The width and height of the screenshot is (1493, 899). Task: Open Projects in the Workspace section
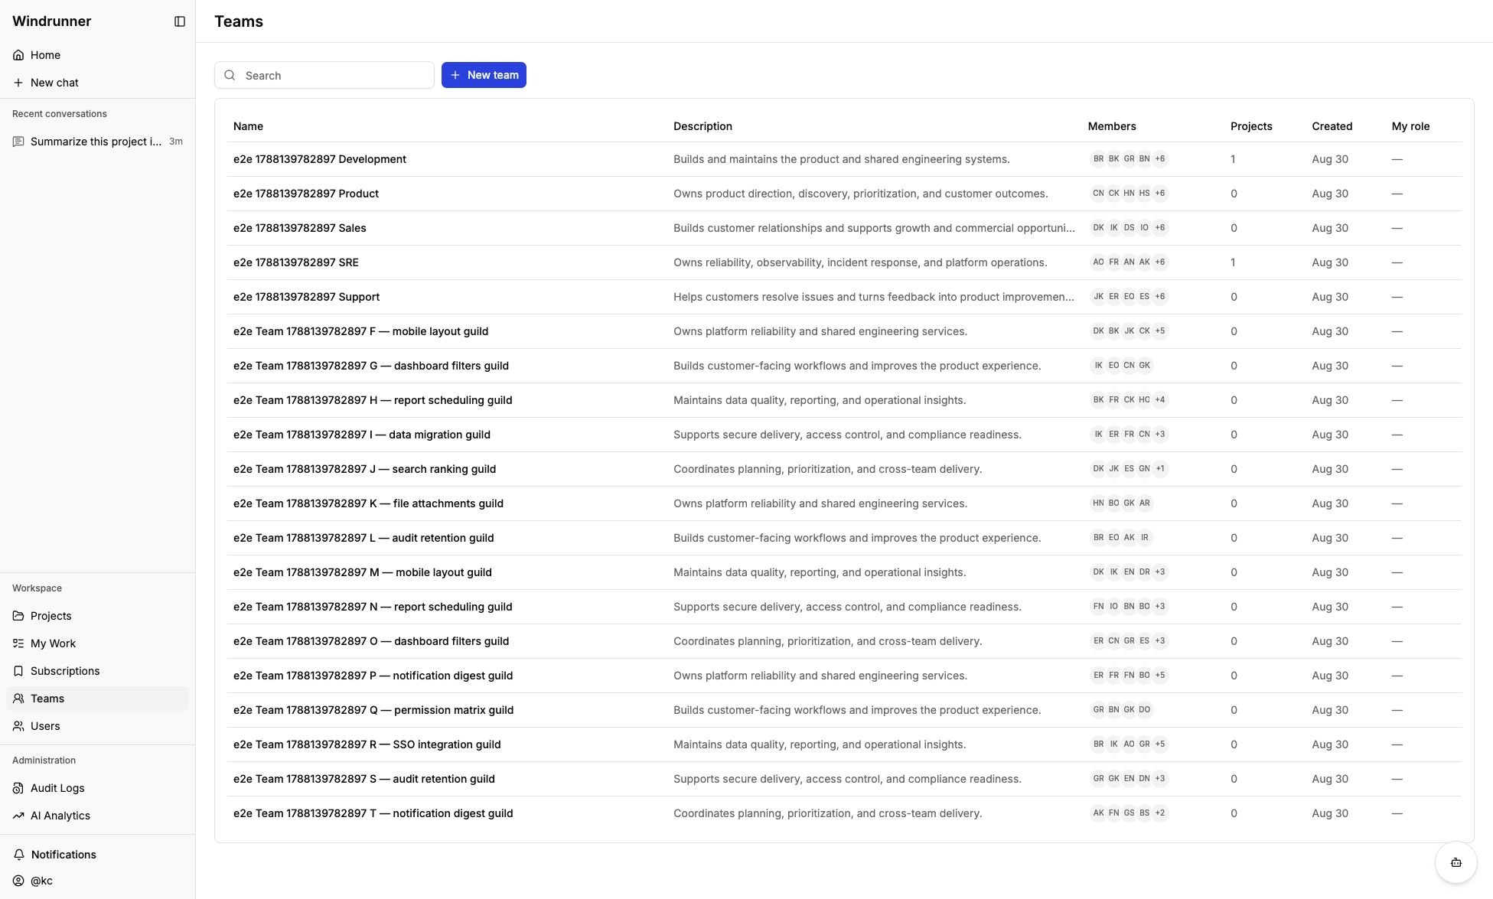[x=97, y=616]
